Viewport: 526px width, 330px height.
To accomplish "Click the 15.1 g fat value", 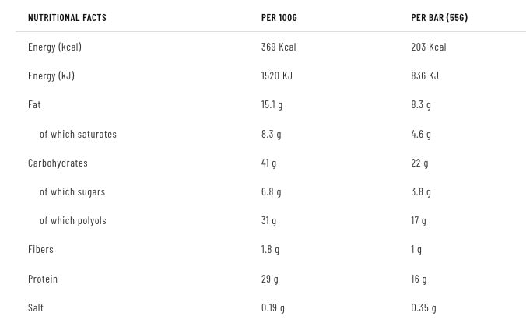I will pyautogui.click(x=272, y=104).
